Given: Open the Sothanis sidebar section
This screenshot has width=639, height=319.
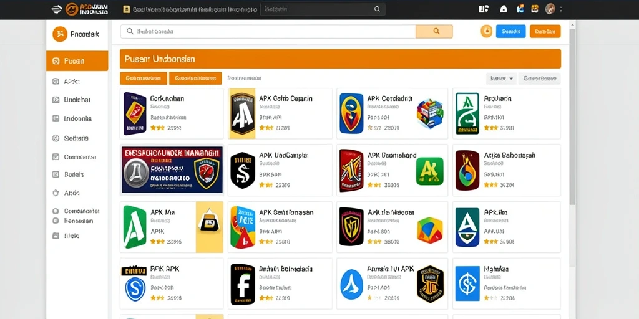Looking at the screenshot, I should tap(76, 138).
